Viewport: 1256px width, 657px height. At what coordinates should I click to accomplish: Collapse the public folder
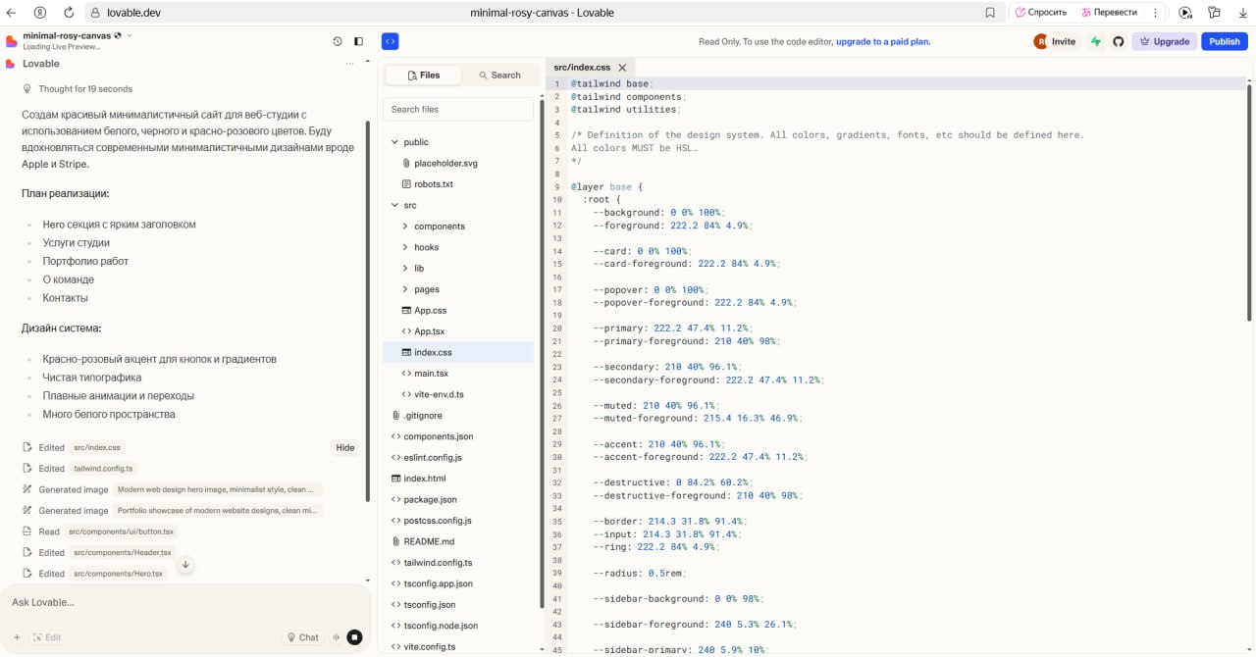point(395,142)
